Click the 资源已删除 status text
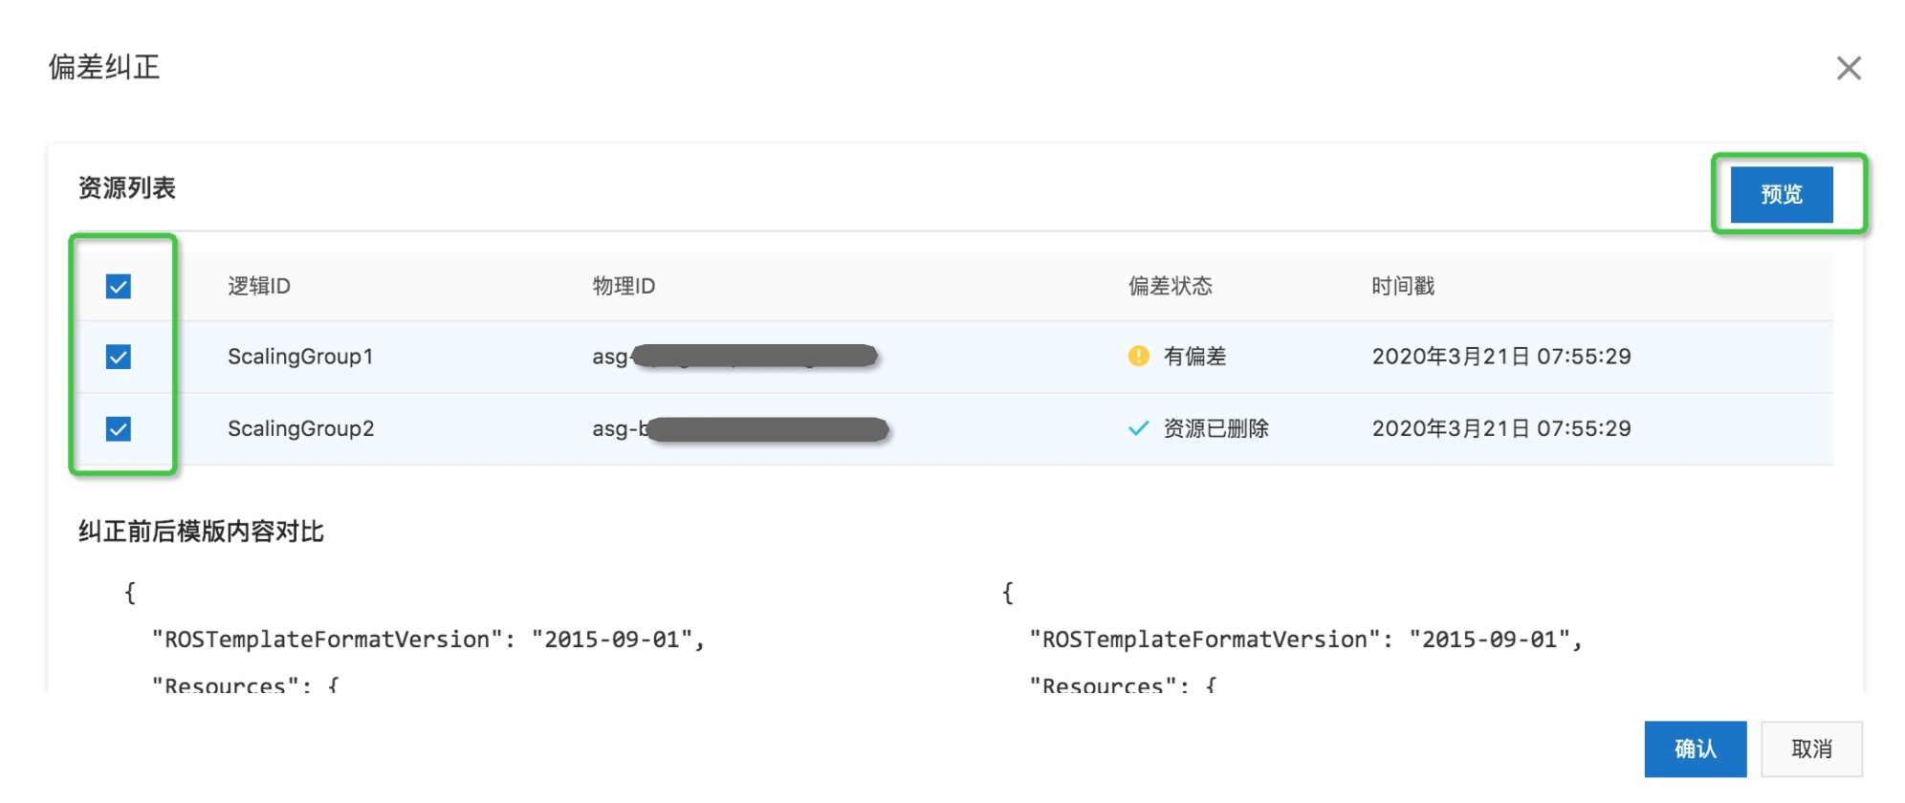Screen dimensions: 1905x803 [x=1215, y=428]
